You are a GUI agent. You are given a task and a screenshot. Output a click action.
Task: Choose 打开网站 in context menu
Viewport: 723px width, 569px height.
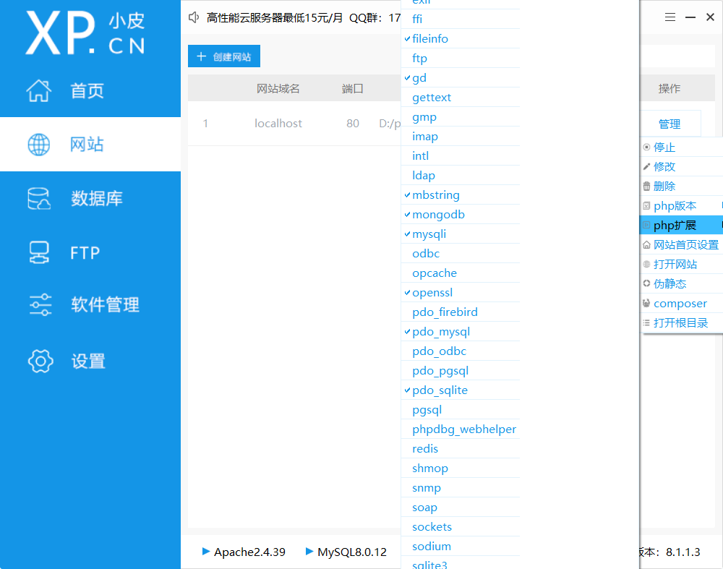tap(682, 264)
